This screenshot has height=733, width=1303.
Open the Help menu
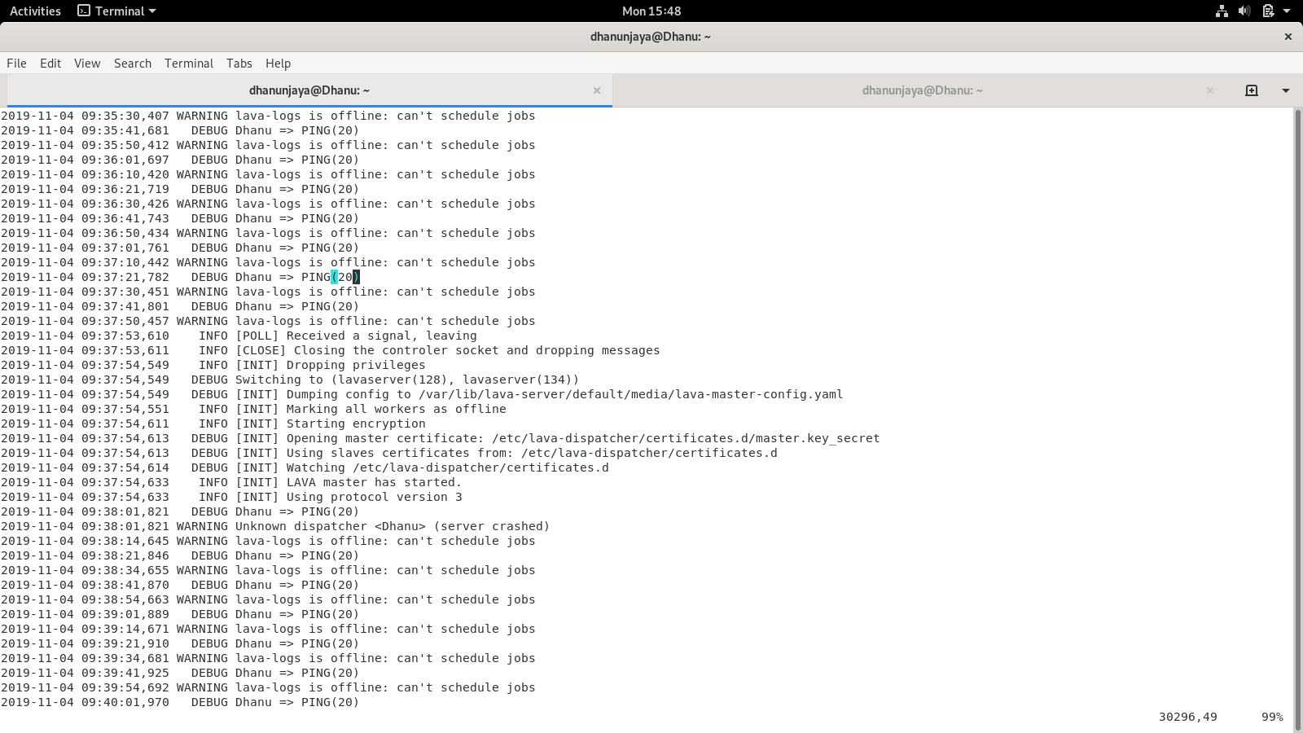(x=278, y=64)
